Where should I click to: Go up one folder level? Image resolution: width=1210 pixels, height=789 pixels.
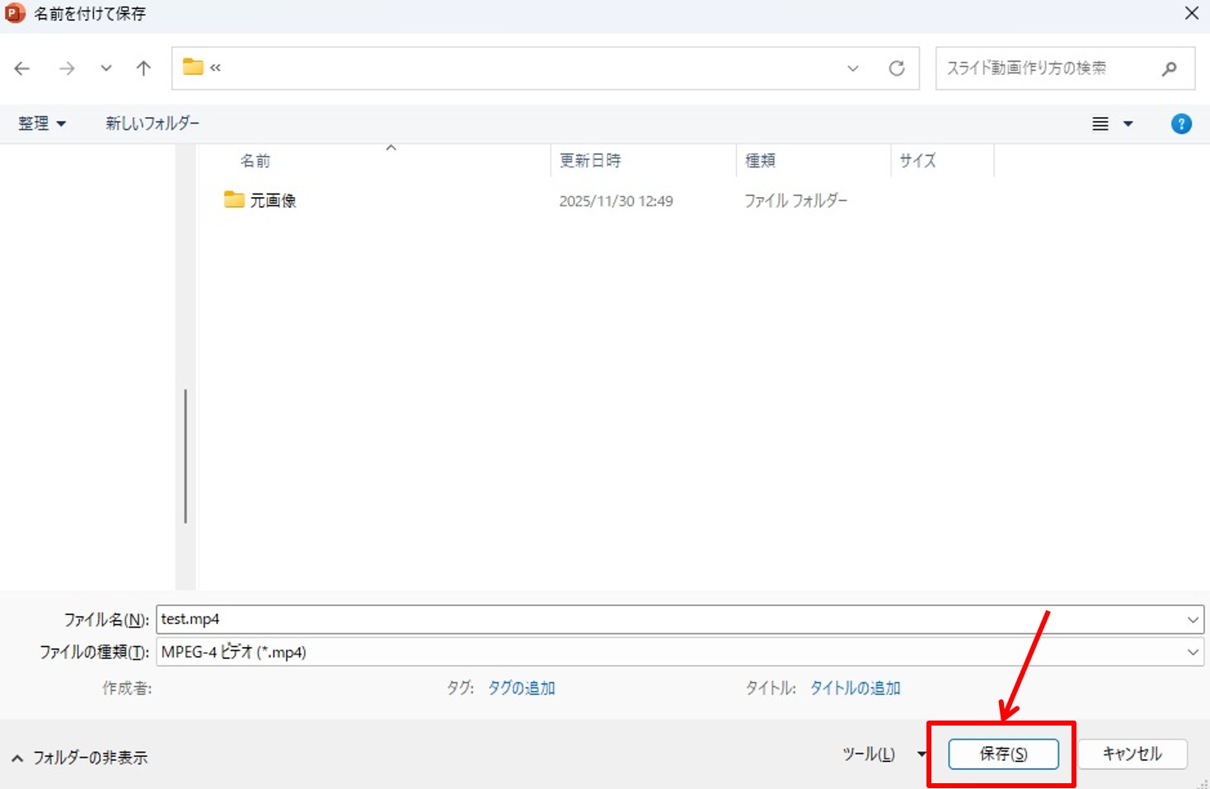click(x=143, y=68)
